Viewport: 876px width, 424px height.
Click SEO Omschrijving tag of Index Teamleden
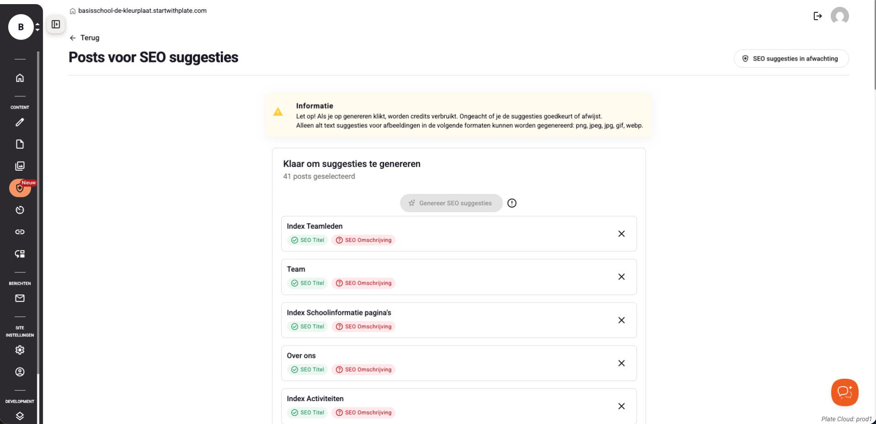point(364,240)
